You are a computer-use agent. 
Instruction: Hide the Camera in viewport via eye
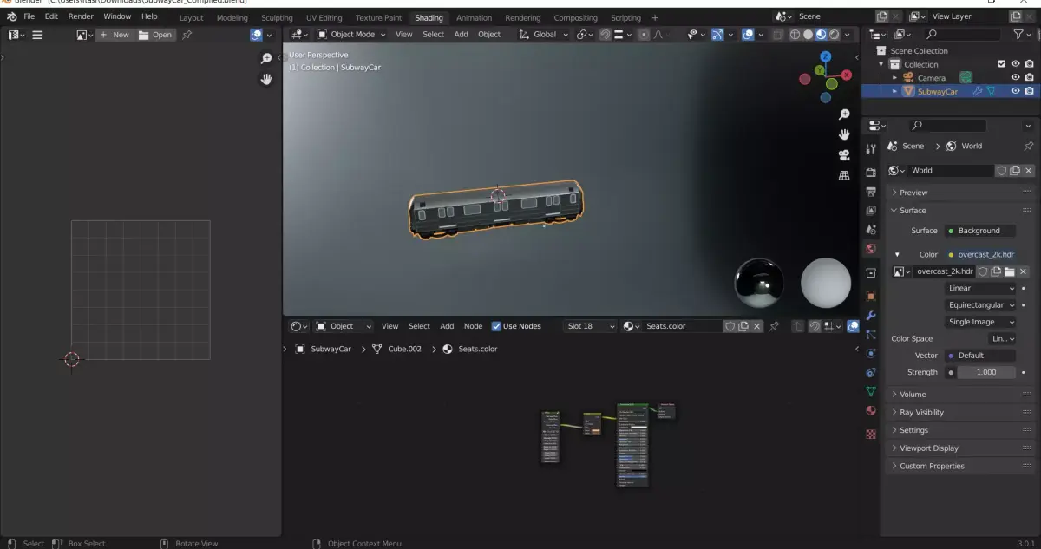(1016, 77)
